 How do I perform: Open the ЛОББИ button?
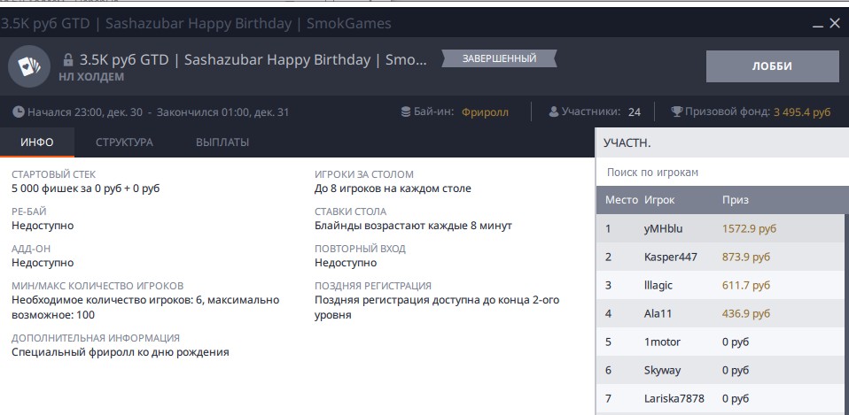(772, 66)
